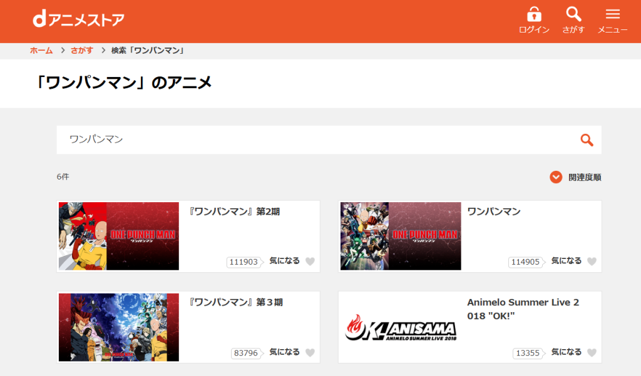
Task: Open the OK! ANISAMA logo thumbnail
Action: click(401, 327)
